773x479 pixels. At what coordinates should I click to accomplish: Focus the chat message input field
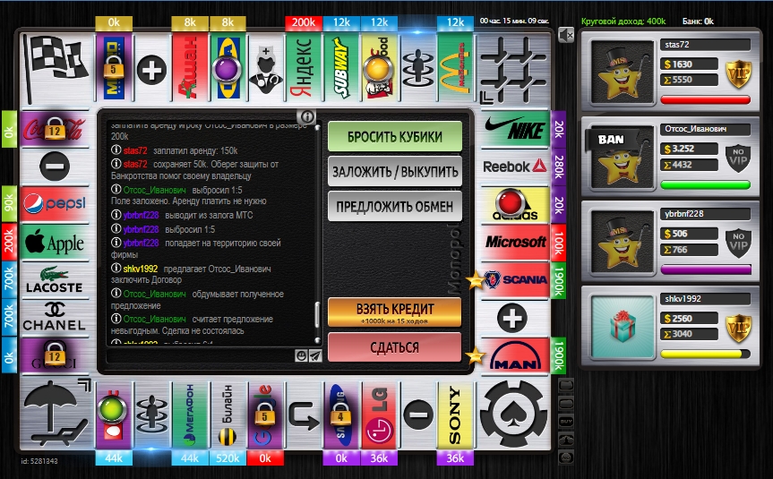click(199, 355)
